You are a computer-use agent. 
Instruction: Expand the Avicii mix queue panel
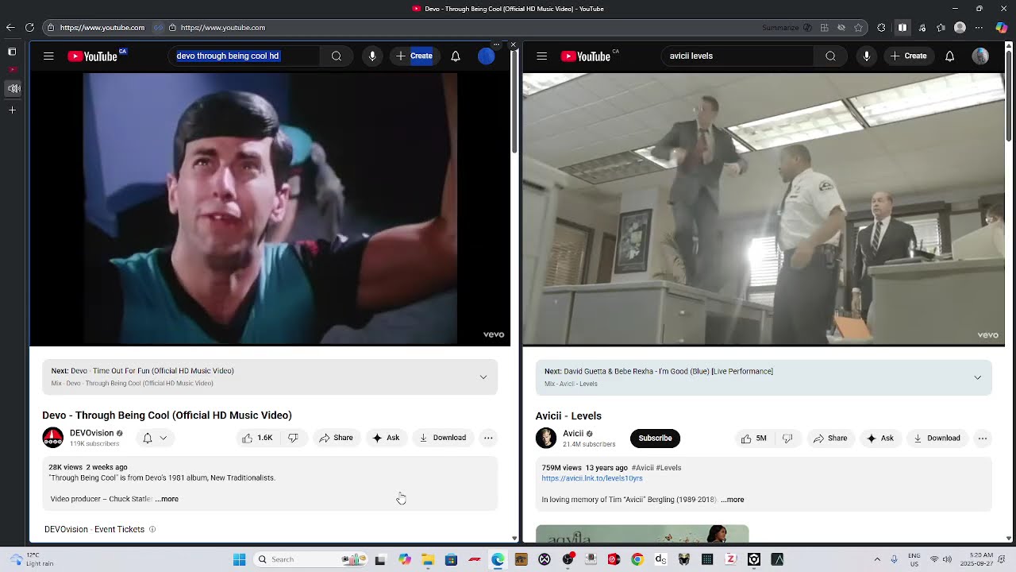(977, 377)
